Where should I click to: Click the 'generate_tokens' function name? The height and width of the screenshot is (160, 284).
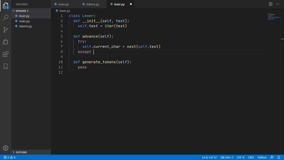(99, 62)
